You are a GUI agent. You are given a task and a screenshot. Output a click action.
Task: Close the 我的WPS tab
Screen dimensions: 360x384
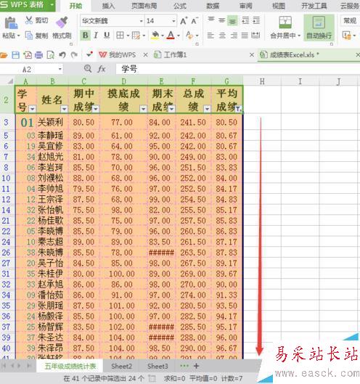pyautogui.click(x=145, y=55)
